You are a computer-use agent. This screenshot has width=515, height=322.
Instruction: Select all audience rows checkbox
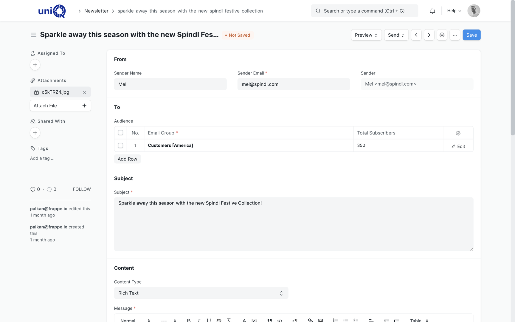[x=120, y=133]
